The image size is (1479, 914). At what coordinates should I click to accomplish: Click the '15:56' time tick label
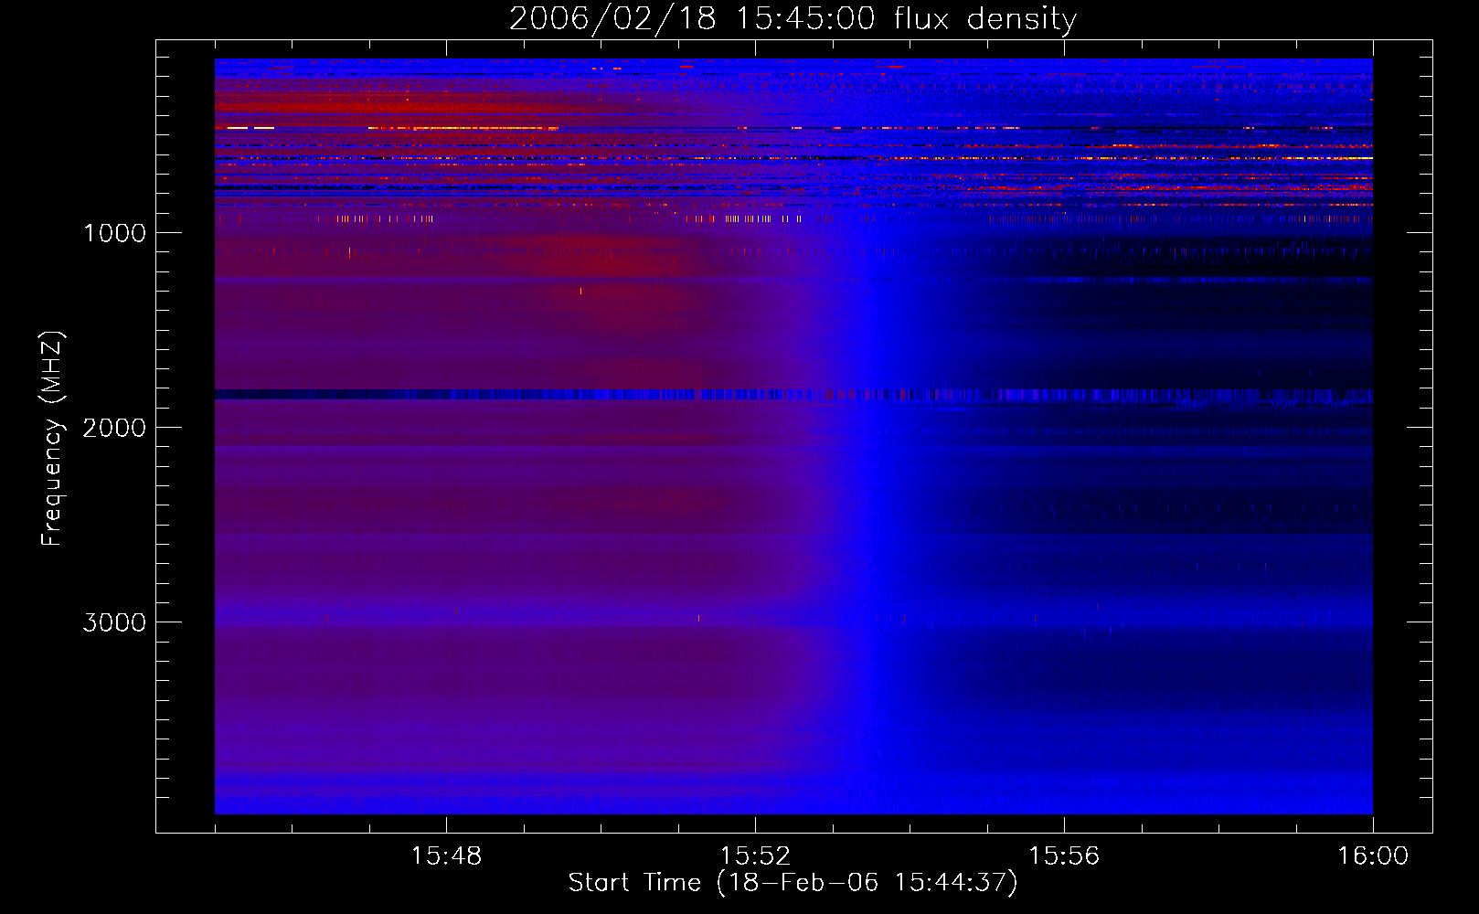(x=1064, y=856)
